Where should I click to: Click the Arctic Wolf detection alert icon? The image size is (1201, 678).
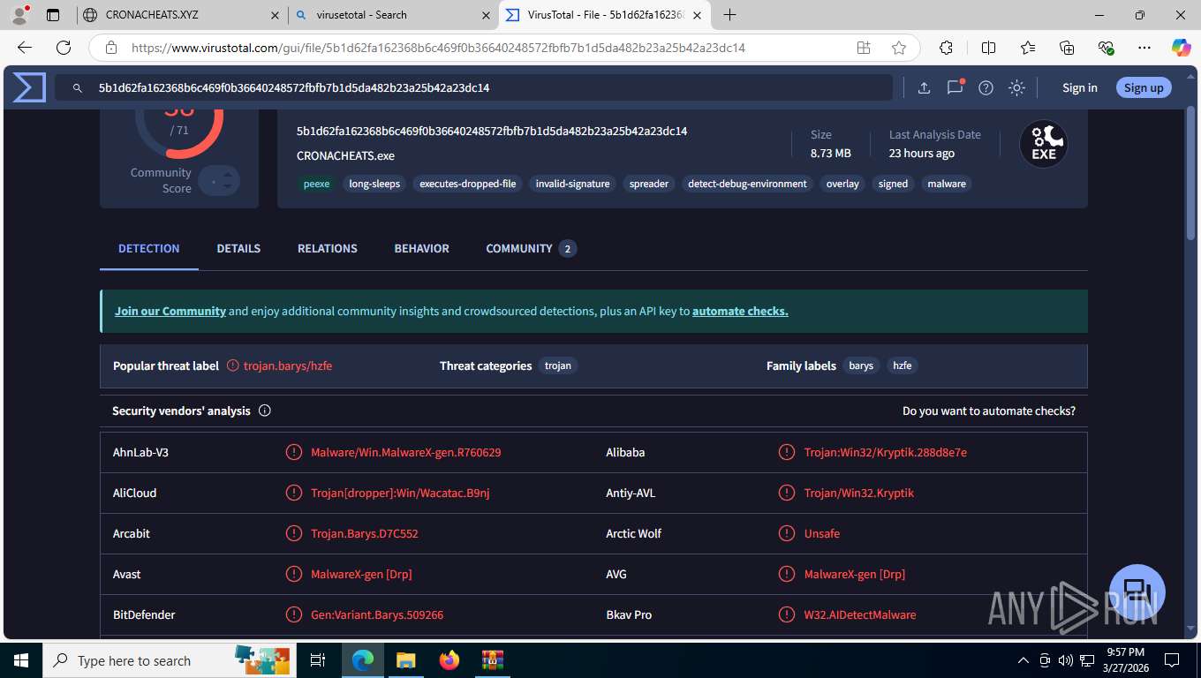787,533
